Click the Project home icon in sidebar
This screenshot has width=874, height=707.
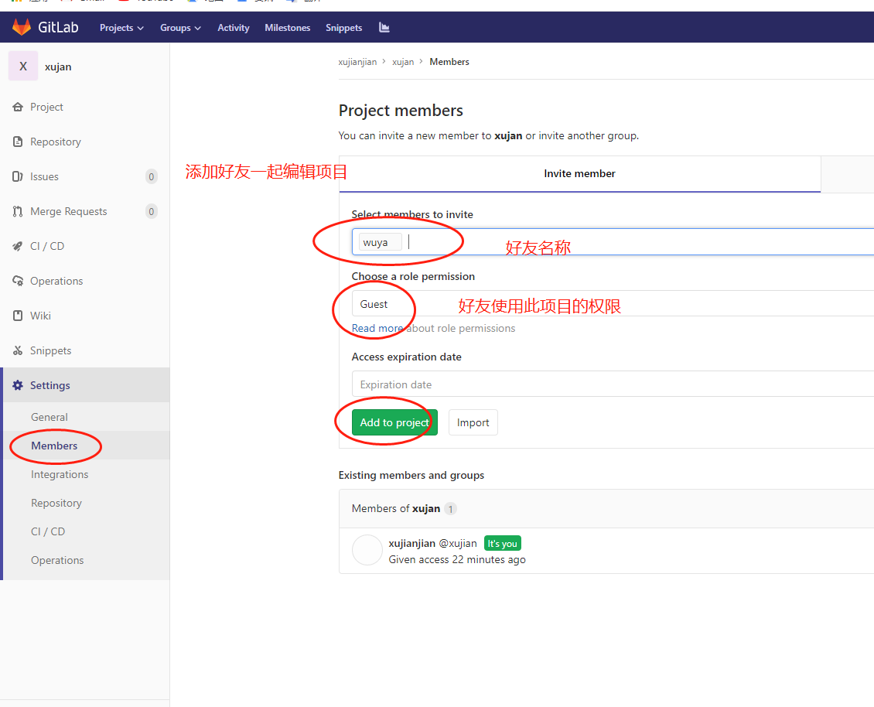[18, 107]
